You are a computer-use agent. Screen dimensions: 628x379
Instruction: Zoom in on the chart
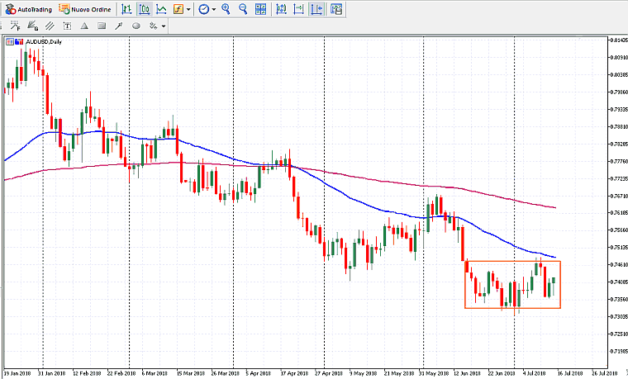coord(226,9)
